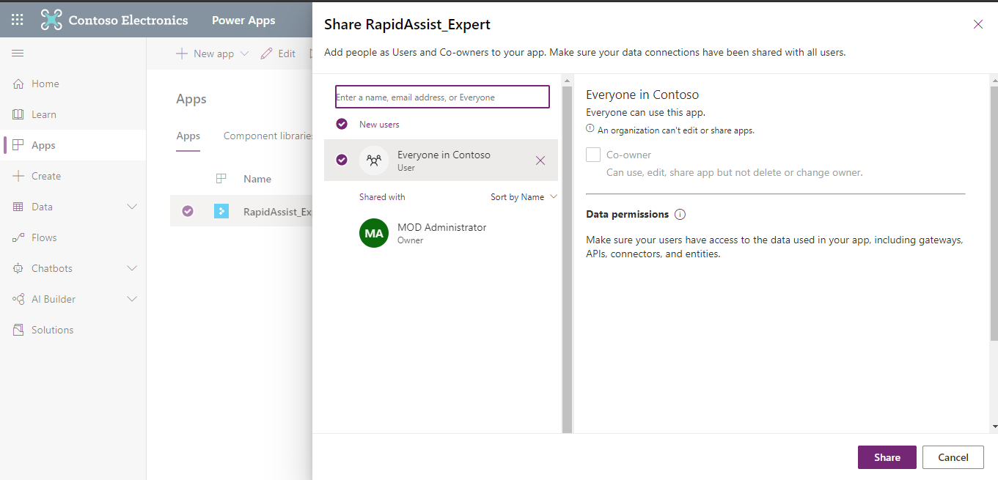Click the Everyone in Contoso heading
998x480 pixels.
[x=642, y=95]
